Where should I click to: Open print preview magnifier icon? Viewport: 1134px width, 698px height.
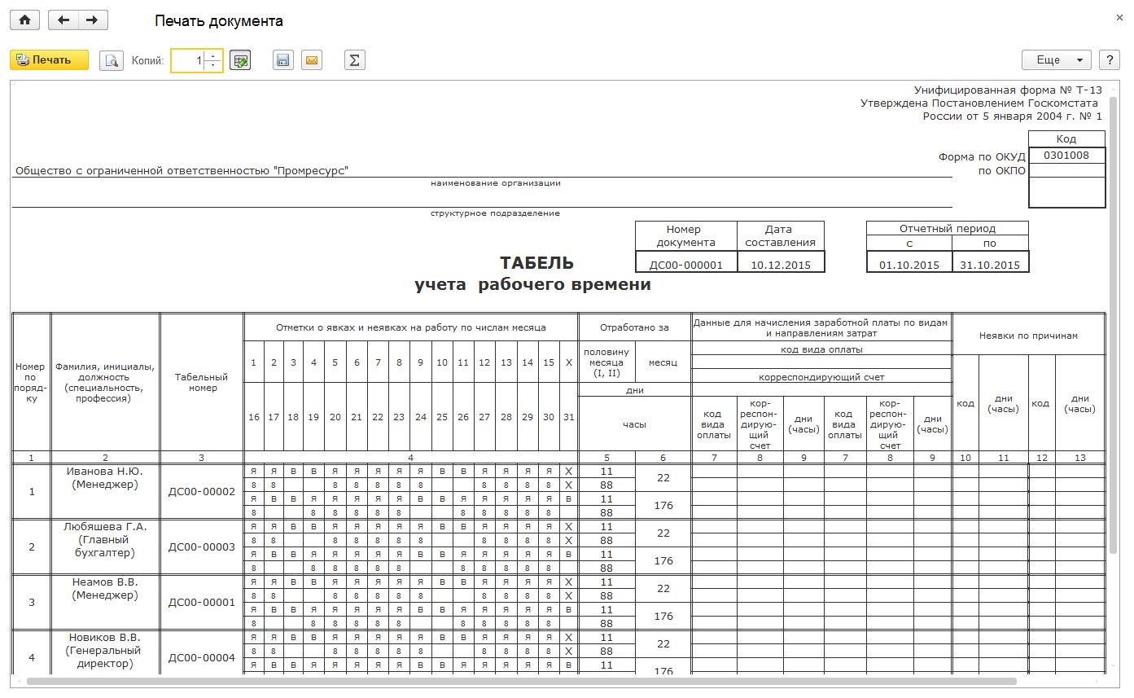(111, 60)
